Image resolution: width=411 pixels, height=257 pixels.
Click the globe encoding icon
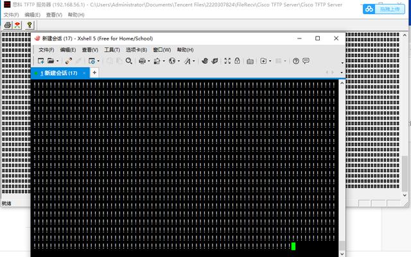(172, 61)
